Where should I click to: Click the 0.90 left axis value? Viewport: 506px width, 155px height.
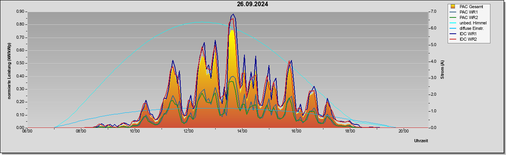20,12
